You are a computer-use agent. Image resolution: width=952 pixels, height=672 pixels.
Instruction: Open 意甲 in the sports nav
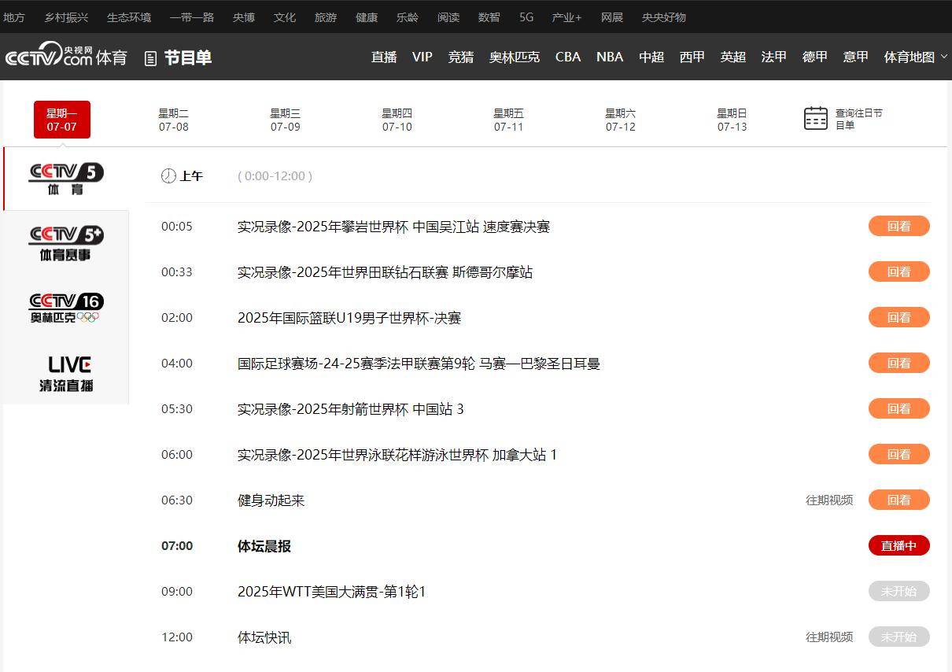click(856, 57)
